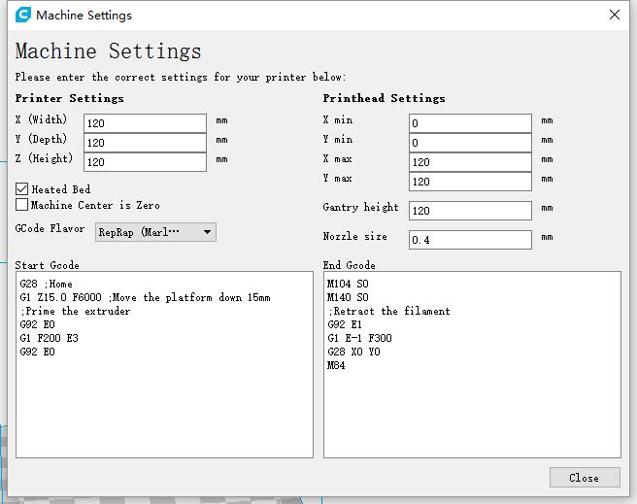Toggle the Heated Bed checkbox

click(x=22, y=189)
